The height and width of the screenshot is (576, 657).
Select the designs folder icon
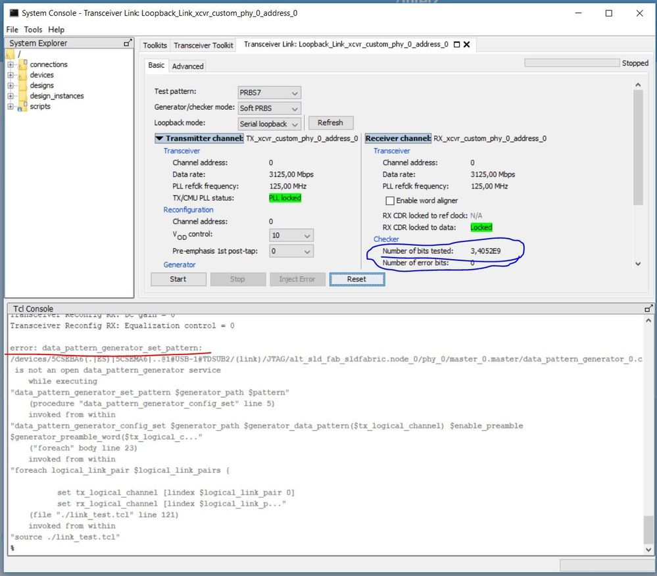(23, 85)
